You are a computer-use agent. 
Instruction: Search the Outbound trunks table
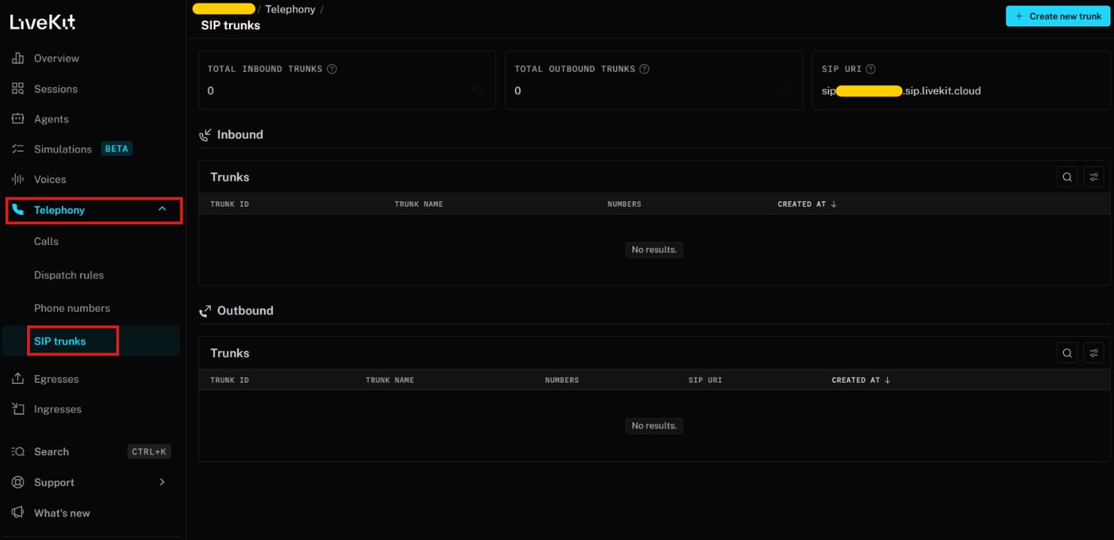(x=1067, y=353)
